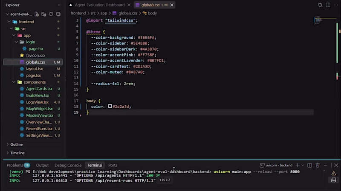The image size is (341, 191).
Task: Open editor more actions ellipsis
Action: click(336, 5)
